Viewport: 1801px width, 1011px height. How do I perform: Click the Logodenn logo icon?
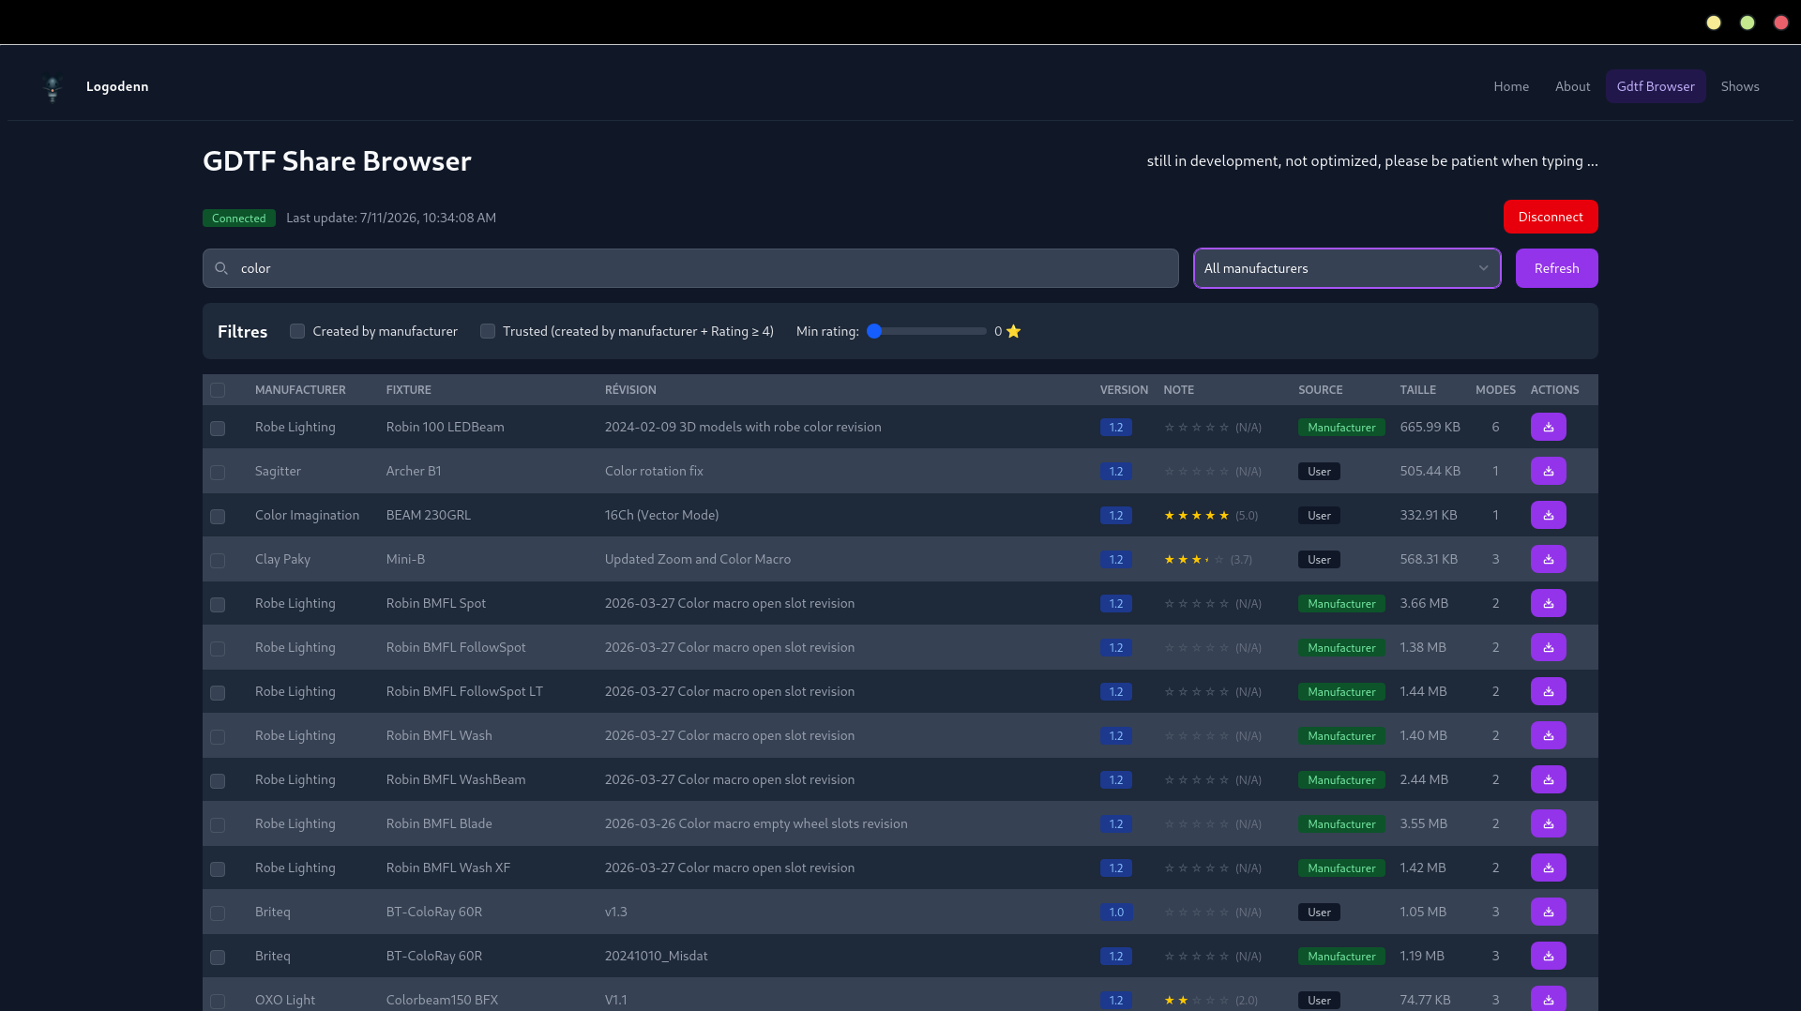click(x=53, y=87)
